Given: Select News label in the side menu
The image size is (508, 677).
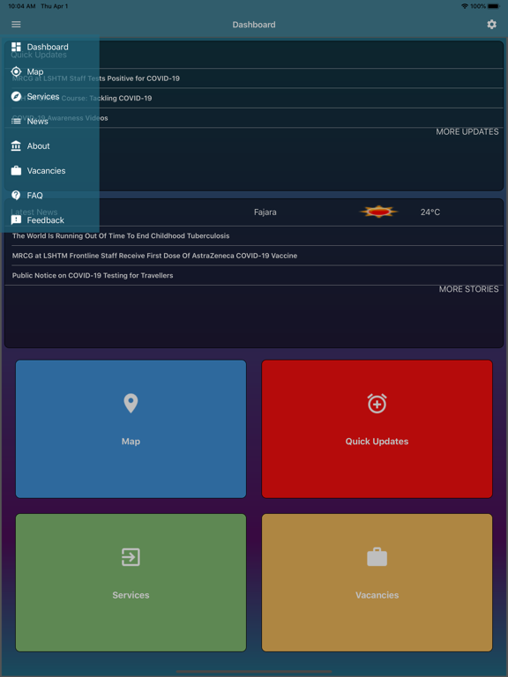Looking at the screenshot, I should pyautogui.click(x=38, y=122).
